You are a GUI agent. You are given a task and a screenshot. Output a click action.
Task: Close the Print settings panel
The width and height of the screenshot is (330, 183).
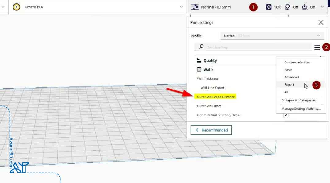coord(321,22)
